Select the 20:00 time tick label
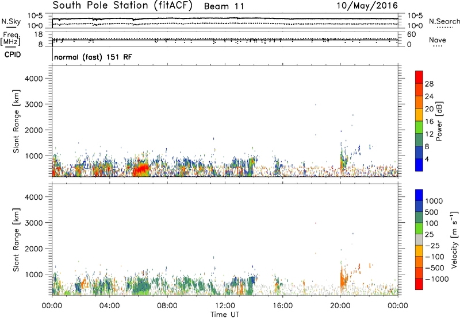Image resolution: width=460 pixels, height=318 pixels. coord(340,306)
